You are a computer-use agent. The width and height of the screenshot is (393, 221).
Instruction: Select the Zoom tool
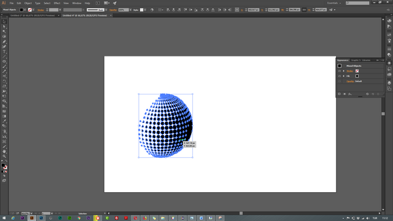[x=4, y=157]
